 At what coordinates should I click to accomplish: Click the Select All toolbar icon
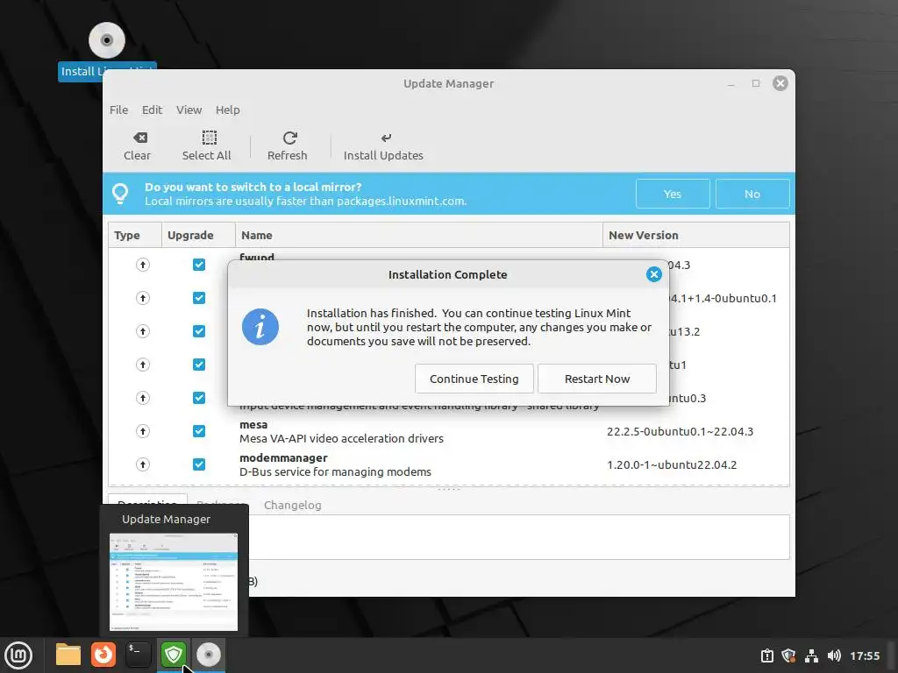coord(209,138)
